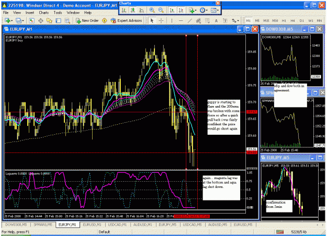Switch to EURUSD,M1 chart tab
Screen dimensions: 327x236
pyautogui.click(x=92, y=225)
